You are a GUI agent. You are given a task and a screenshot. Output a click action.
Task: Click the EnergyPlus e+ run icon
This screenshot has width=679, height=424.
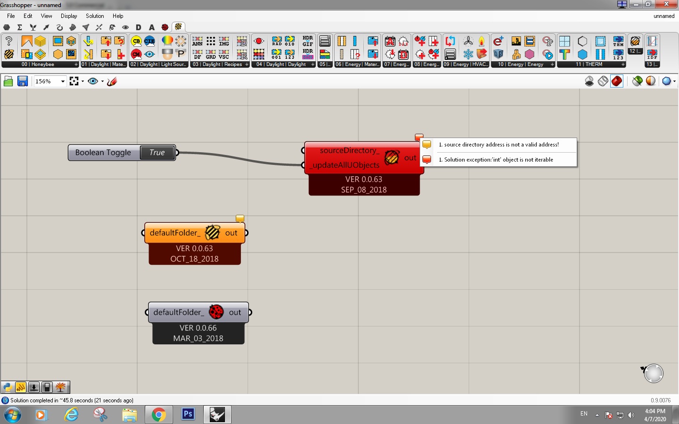pyautogui.click(x=498, y=41)
